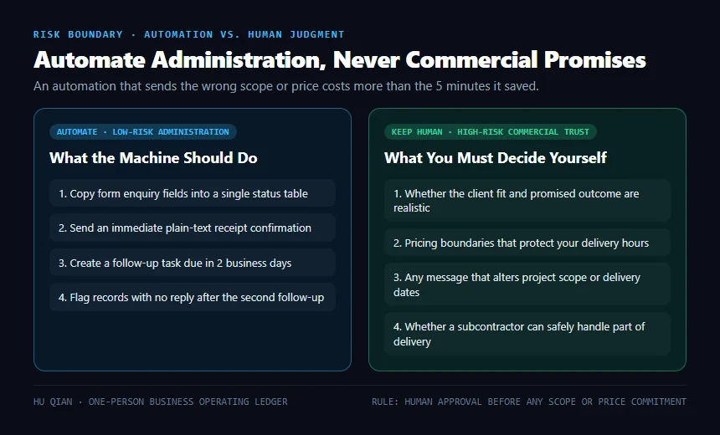Click the 'Automate · Low-Risk Administration' pill tag
This screenshot has width=720, height=435.
[x=143, y=131]
